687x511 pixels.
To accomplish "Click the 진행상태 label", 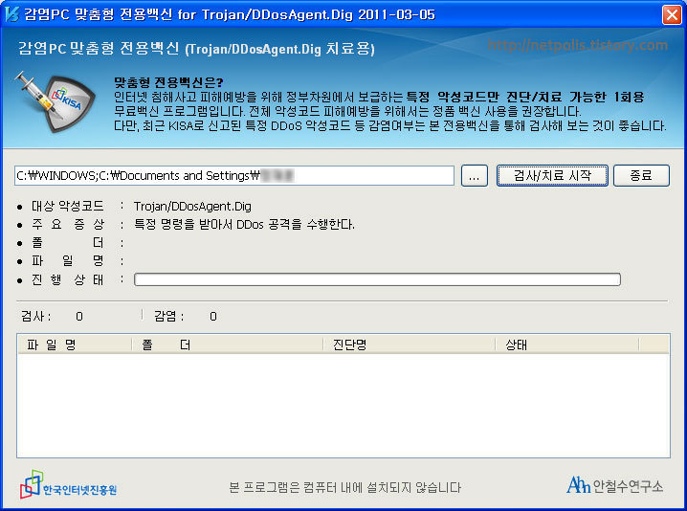I will coord(68,279).
